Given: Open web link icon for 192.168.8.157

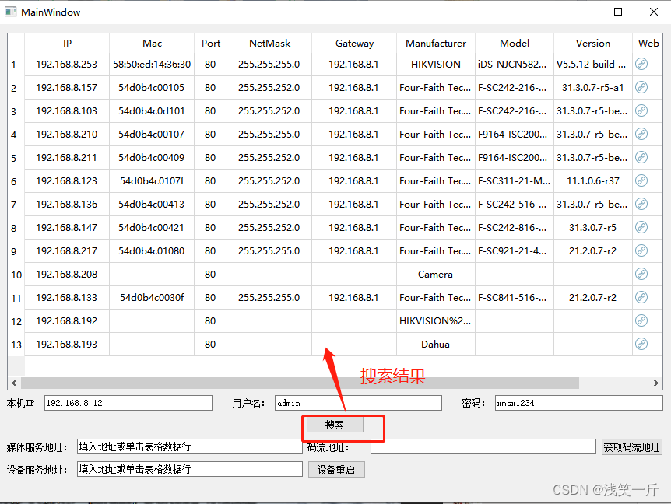Looking at the screenshot, I should point(641,88).
